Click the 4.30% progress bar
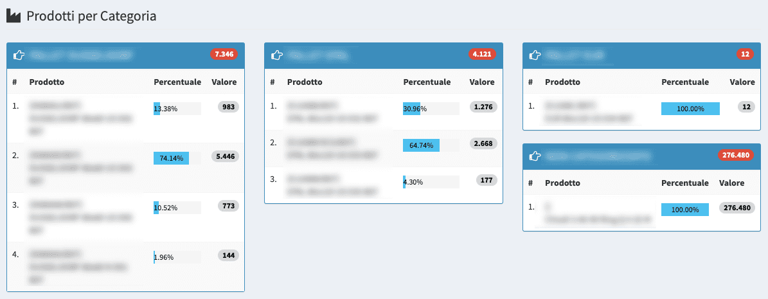Image resolution: width=768 pixels, height=299 pixels. coord(431,182)
